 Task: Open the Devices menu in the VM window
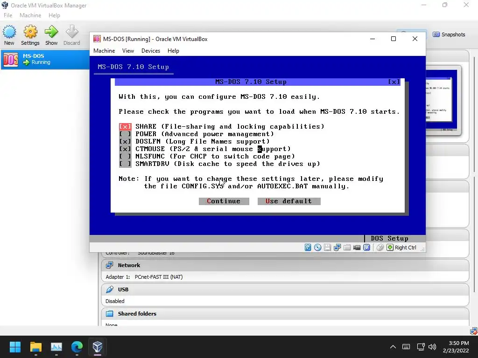[x=151, y=51]
